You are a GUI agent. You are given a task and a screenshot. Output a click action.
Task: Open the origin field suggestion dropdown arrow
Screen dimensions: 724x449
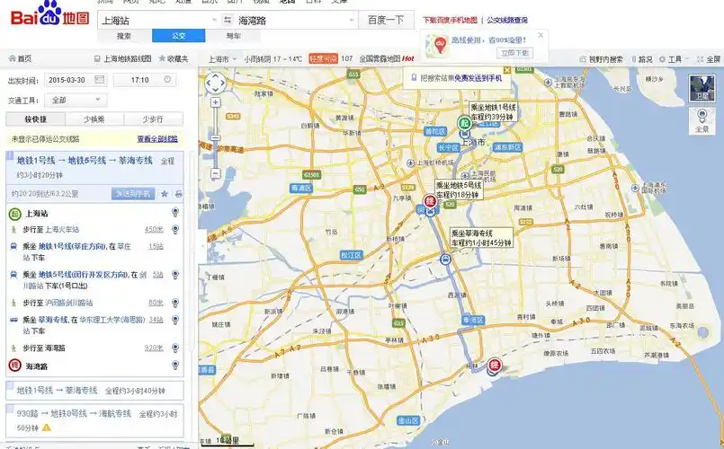214,21
